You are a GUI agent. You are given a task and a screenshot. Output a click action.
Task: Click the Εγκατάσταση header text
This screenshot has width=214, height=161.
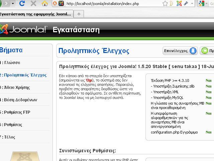[76, 30]
